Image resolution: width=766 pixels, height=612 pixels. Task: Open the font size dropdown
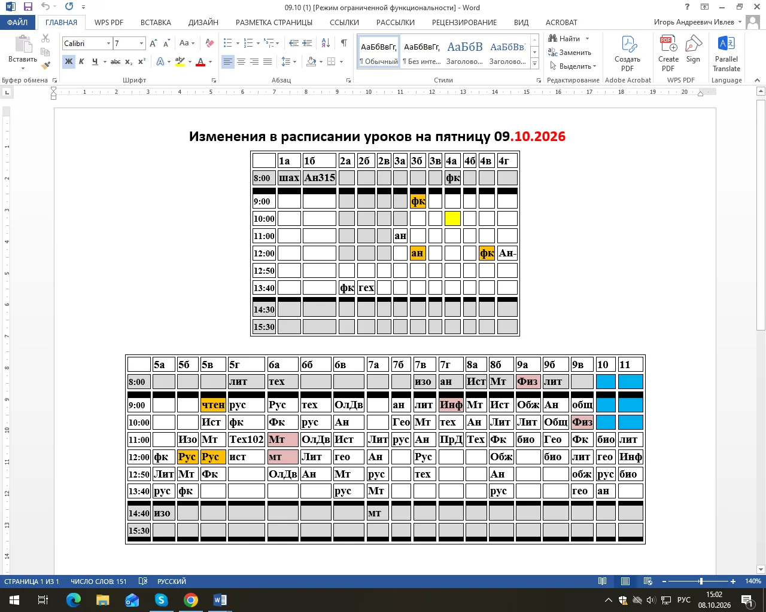click(x=141, y=44)
